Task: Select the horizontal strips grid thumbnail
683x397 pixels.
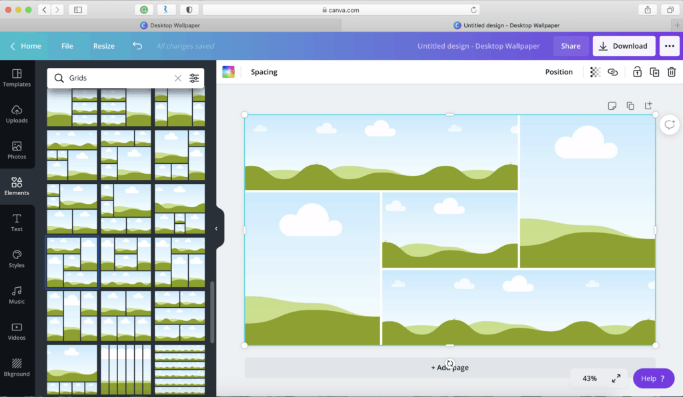Action: 179,369
